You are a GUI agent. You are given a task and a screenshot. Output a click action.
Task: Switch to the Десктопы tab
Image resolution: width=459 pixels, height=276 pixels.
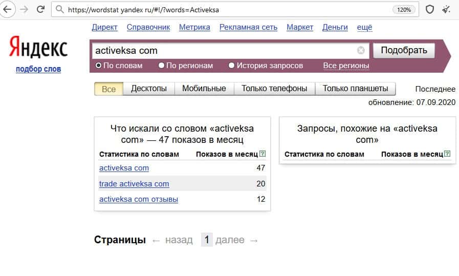(149, 89)
